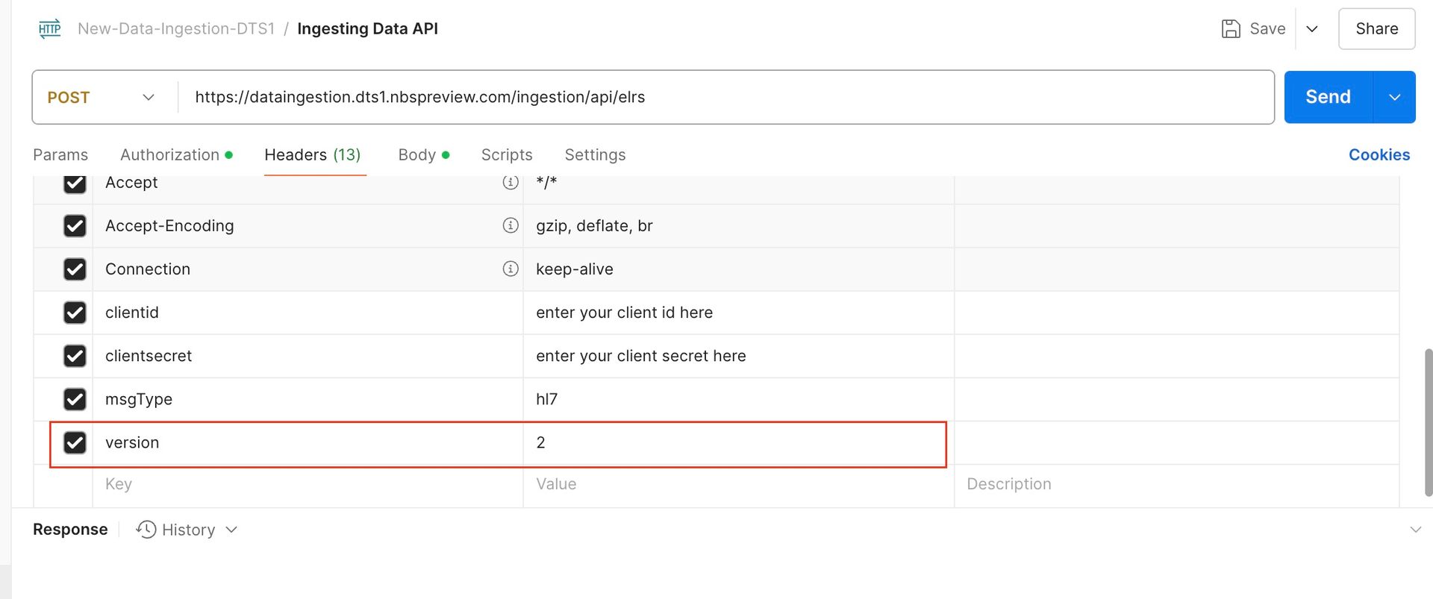Click the info icon beside Accept-Encoding header
This screenshot has height=599, width=1433.
(511, 225)
